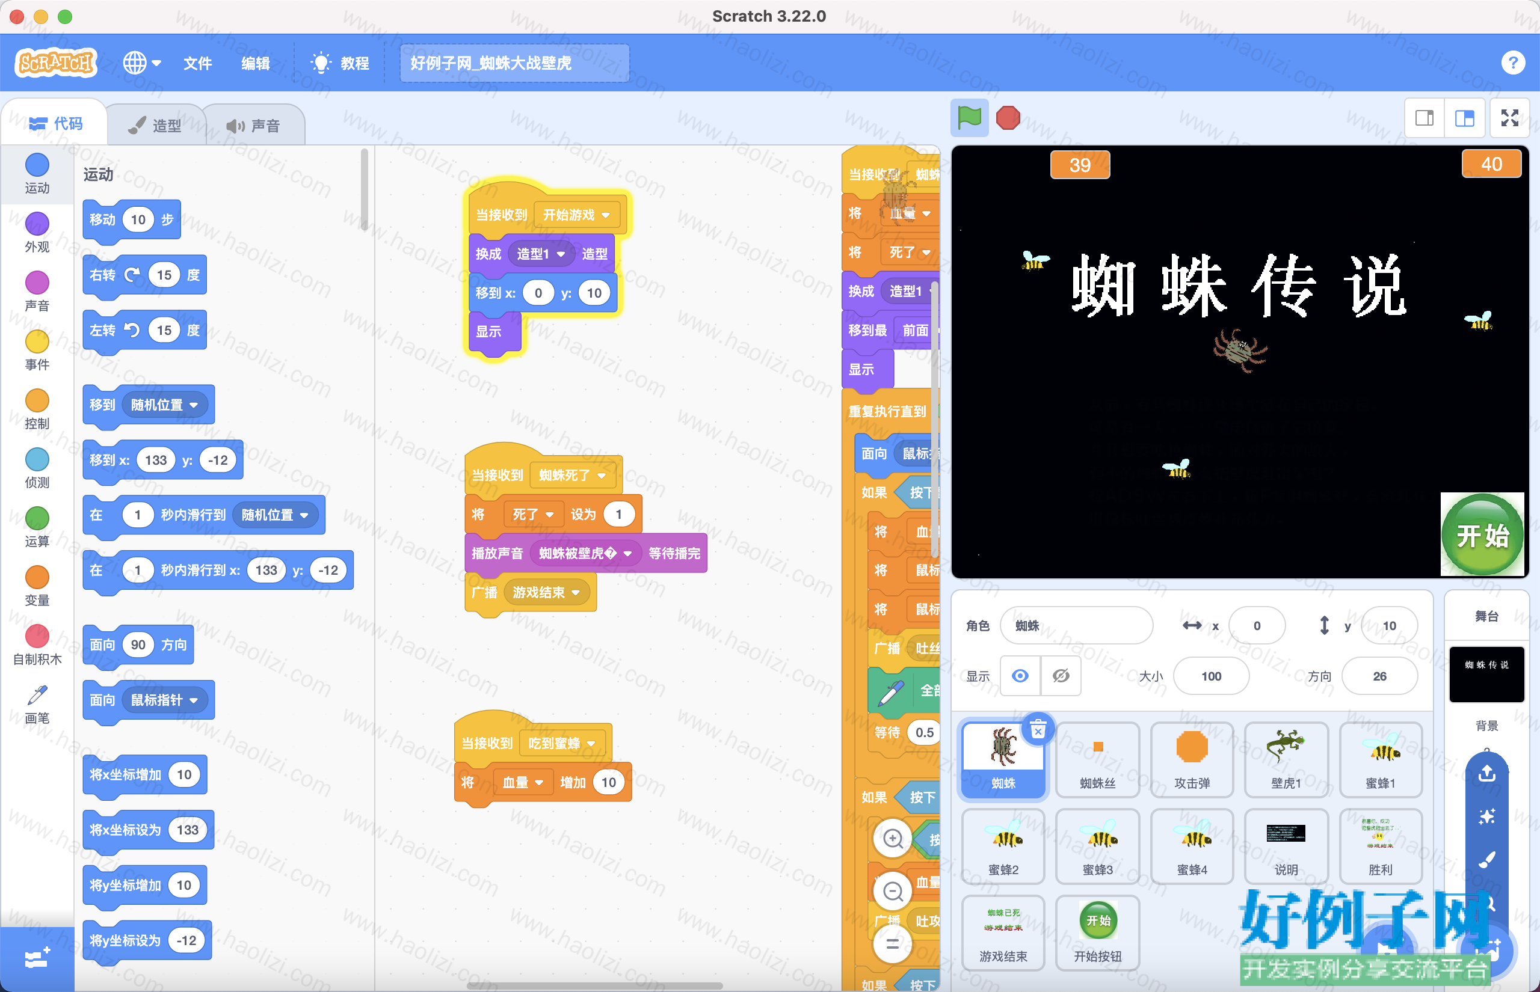Open the 编辑 menu
Viewport: 1540px width, 992px height.
(256, 63)
